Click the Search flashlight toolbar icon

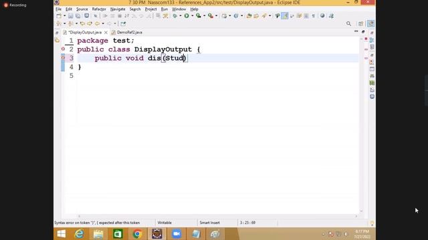point(264,16)
